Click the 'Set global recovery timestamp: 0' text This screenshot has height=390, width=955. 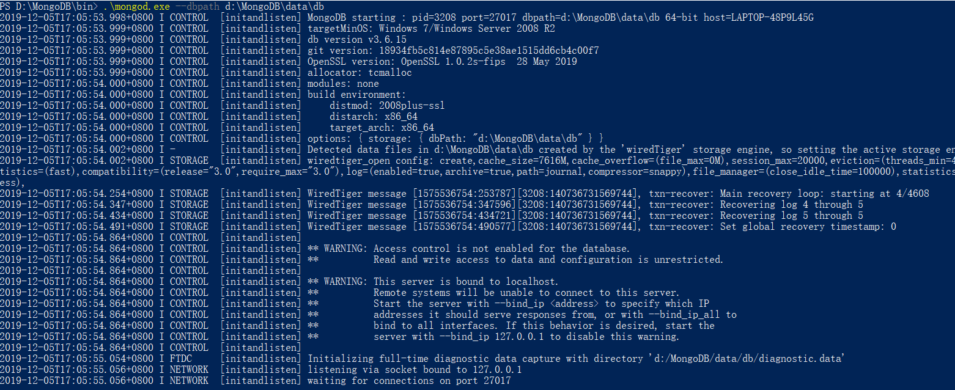coord(808,226)
